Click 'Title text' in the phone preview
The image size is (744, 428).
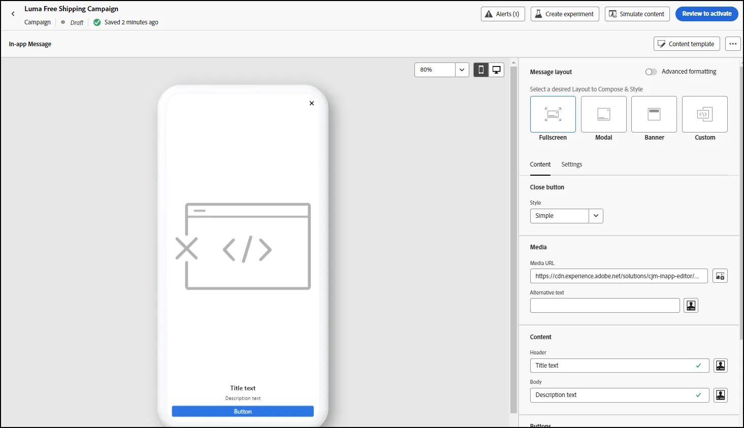[x=243, y=388]
